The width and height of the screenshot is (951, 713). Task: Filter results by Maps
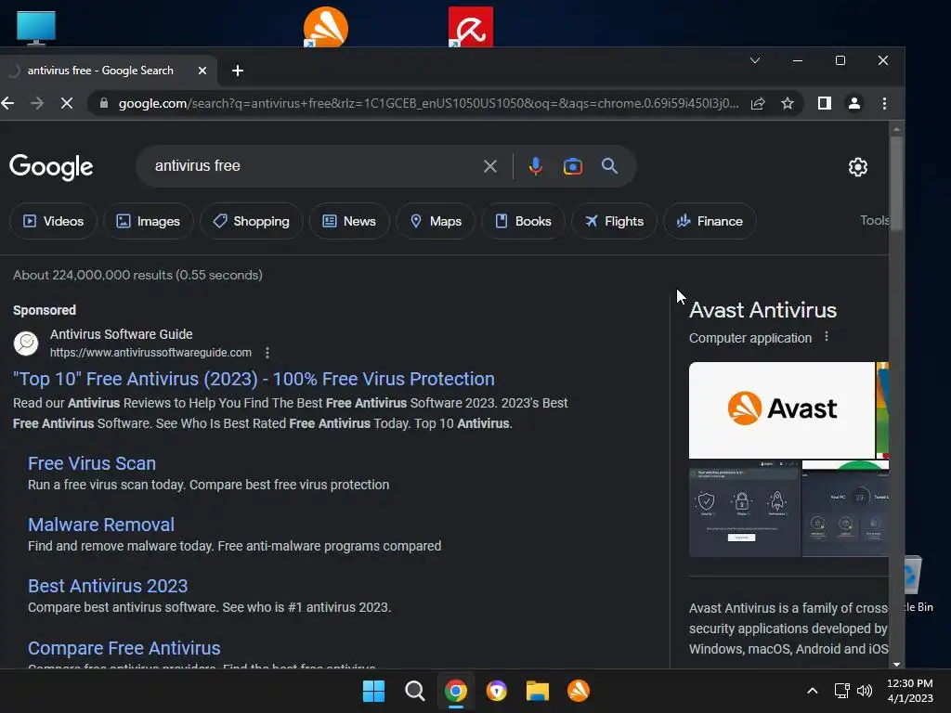coord(436,221)
